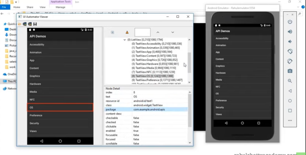Image resolution: width=306 pixels, height=155 pixels.
Task: Select TextView:Media tree node
Action: tap(154, 68)
